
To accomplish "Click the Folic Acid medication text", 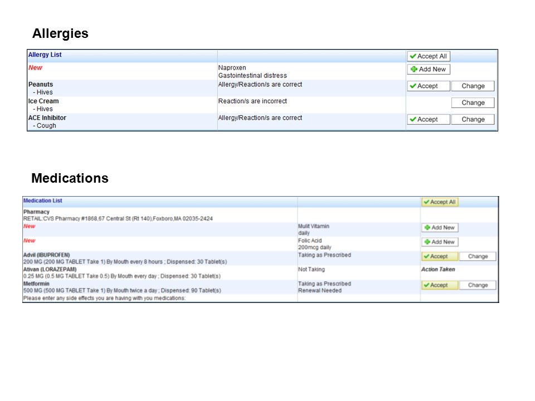I will pos(310,241).
